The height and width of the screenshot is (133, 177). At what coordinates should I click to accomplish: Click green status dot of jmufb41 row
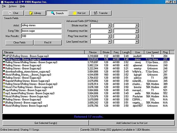click(x=4, y=55)
